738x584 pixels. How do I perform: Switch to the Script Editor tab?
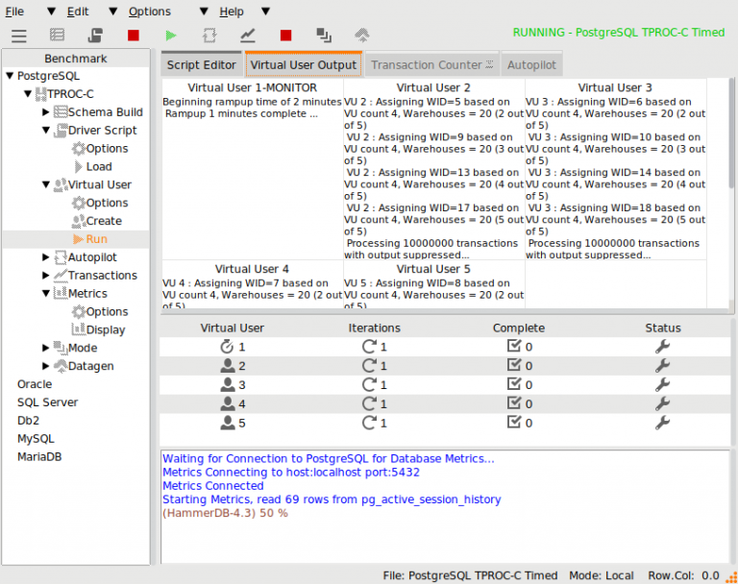[x=201, y=65]
